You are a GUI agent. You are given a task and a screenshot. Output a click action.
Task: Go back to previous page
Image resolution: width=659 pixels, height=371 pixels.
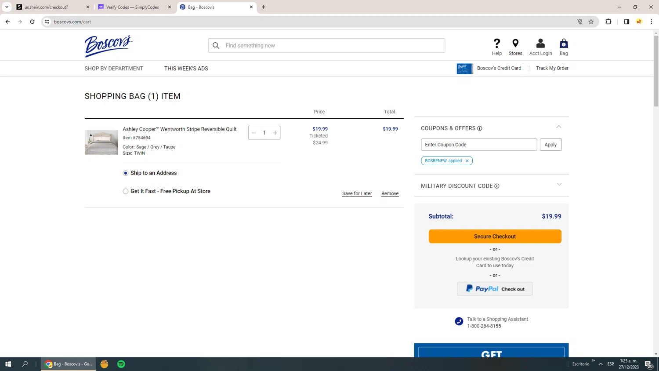[x=7, y=22]
